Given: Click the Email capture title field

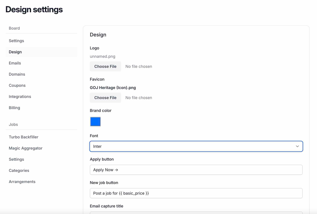Looking at the screenshot, I should (x=196, y=213).
